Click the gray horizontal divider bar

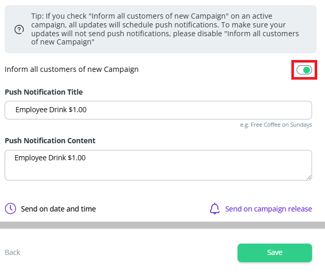click(x=163, y=225)
